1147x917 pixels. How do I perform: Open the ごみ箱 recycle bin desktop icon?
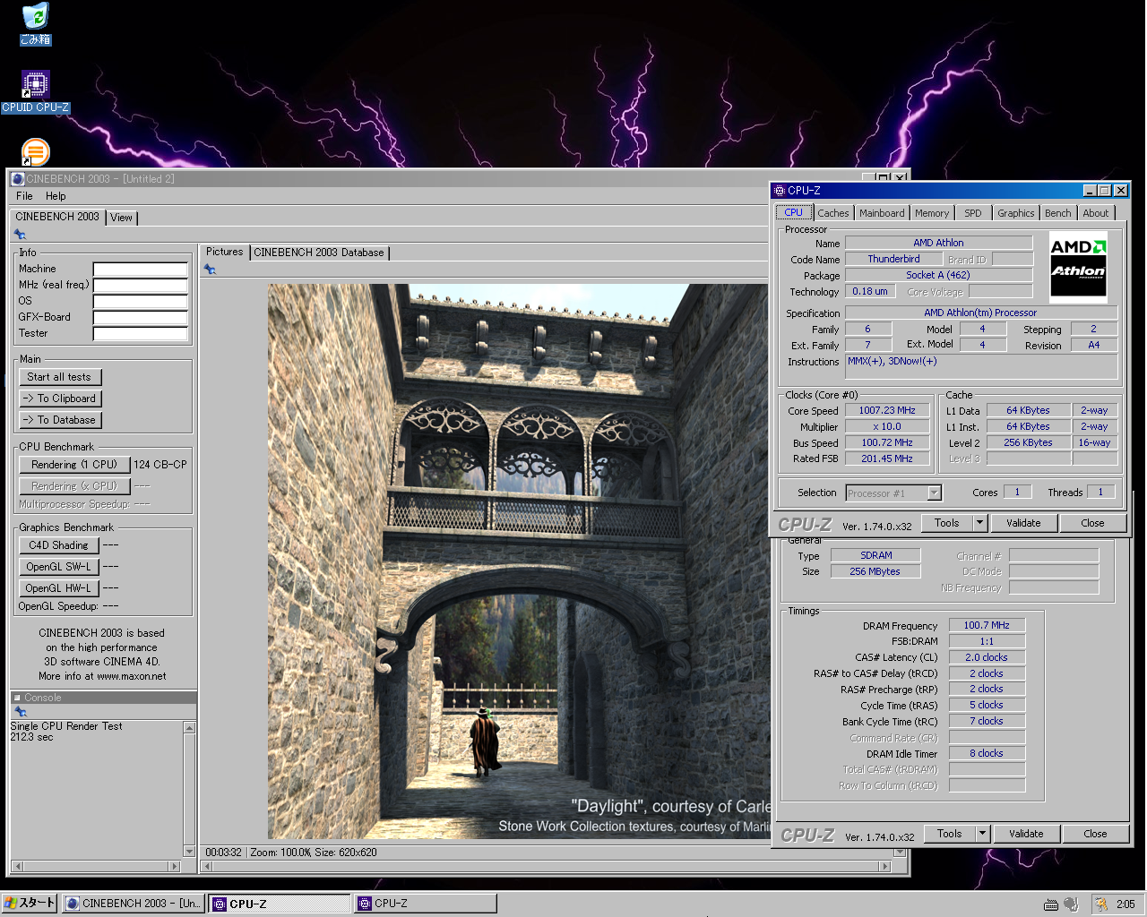36,24
